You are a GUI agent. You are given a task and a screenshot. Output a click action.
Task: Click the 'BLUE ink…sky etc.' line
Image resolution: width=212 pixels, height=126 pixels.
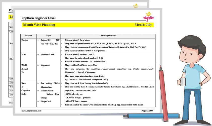tap(74, 94)
